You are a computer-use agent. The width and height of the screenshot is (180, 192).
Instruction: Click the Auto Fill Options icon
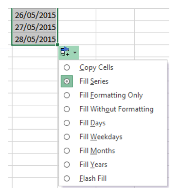[x=65, y=53]
